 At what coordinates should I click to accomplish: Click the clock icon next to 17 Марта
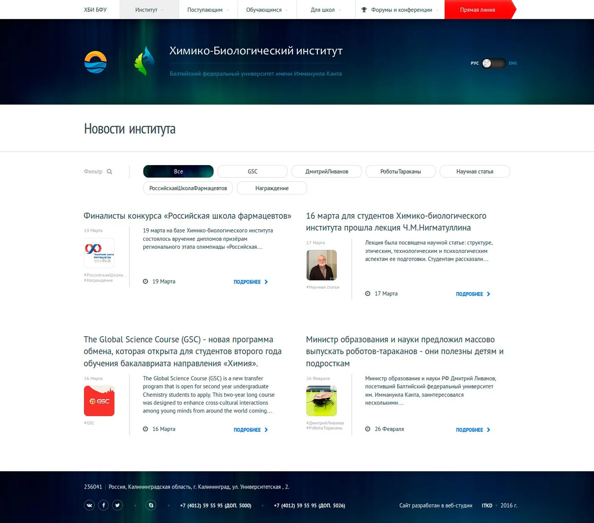[368, 294]
